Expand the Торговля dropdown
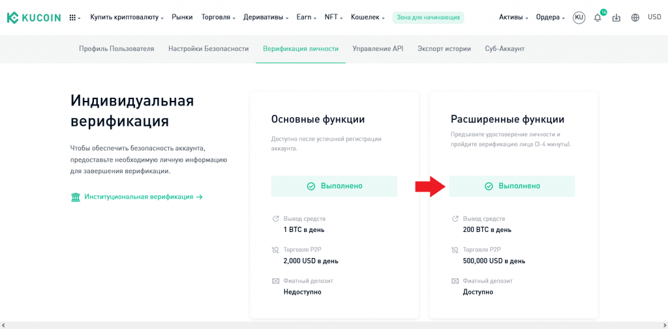 218,18
